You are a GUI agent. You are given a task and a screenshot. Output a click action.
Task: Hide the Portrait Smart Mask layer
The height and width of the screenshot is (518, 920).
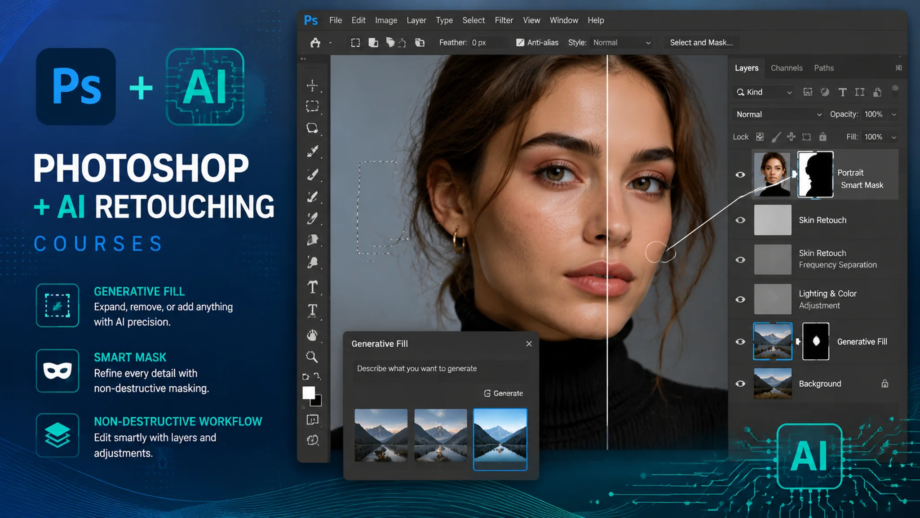tap(740, 175)
